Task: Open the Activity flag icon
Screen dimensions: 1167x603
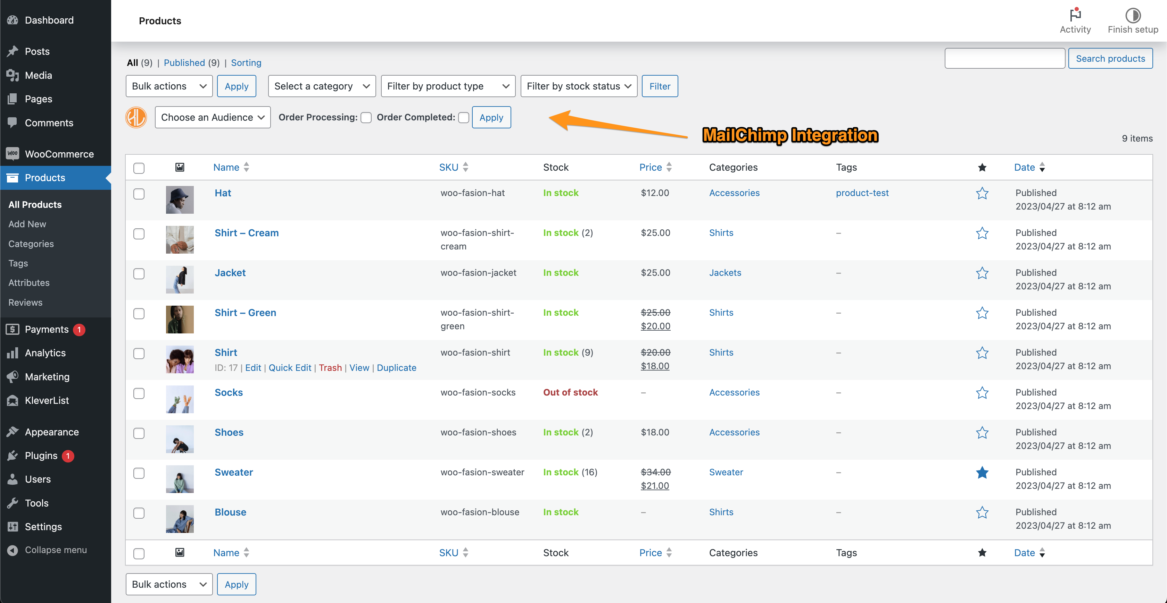Action: [x=1075, y=15]
